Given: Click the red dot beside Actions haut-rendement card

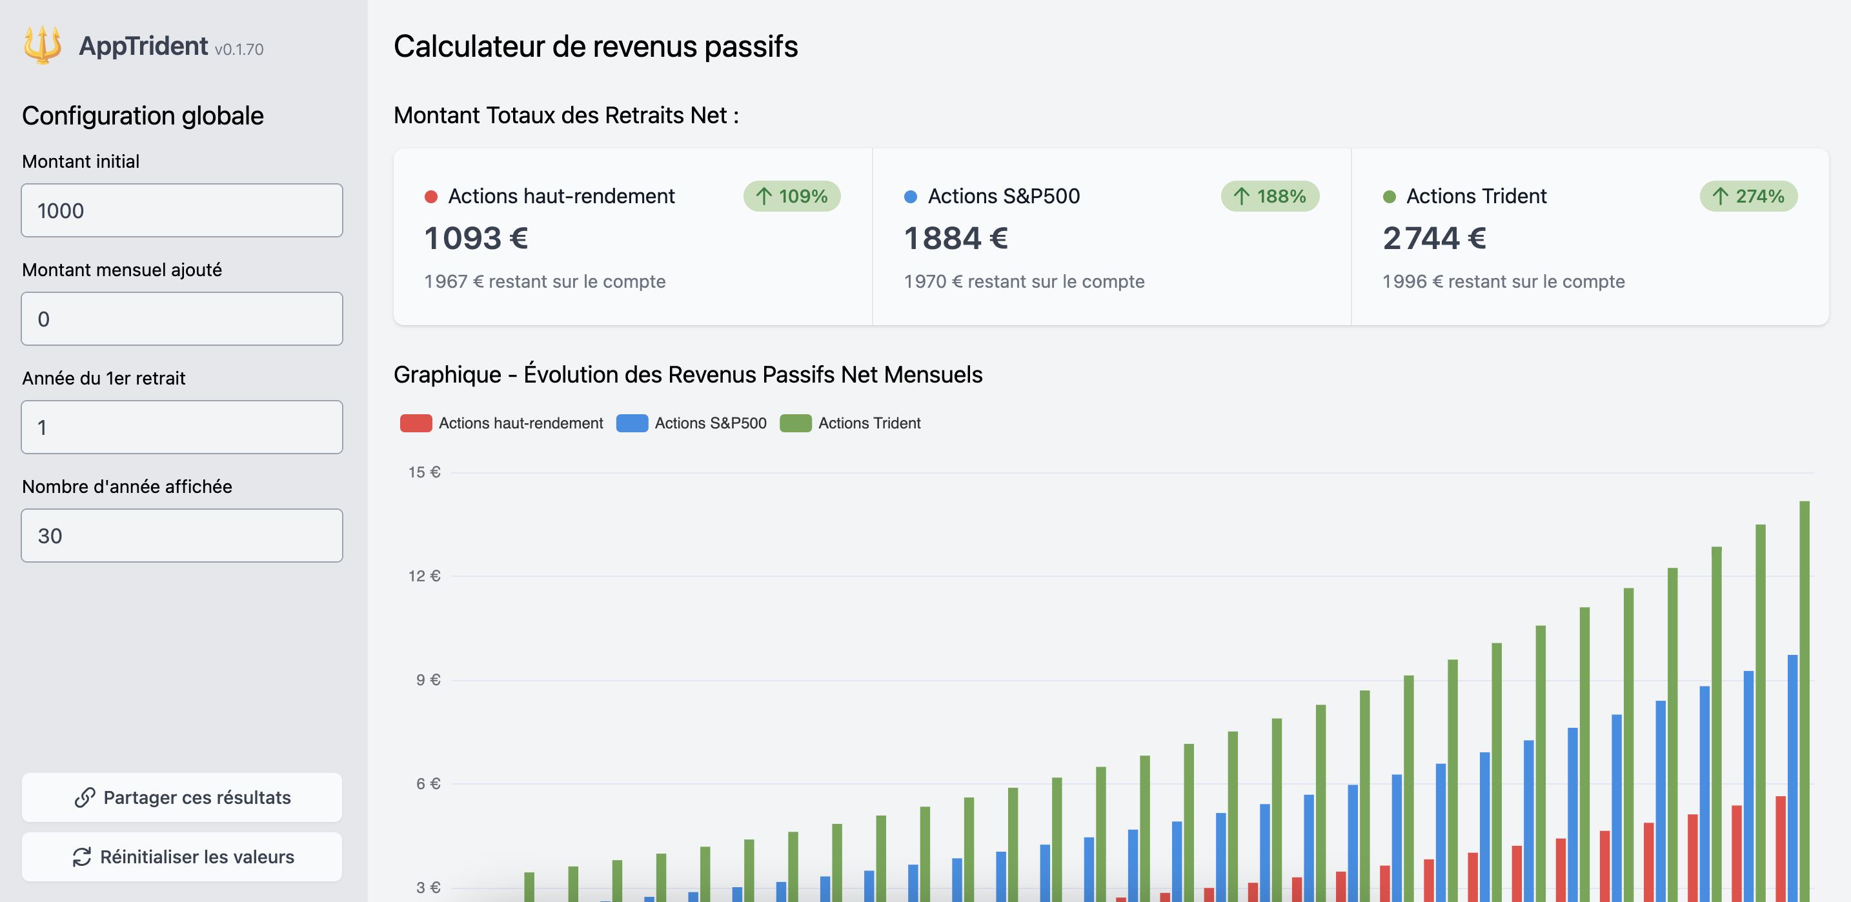Looking at the screenshot, I should click(x=431, y=196).
